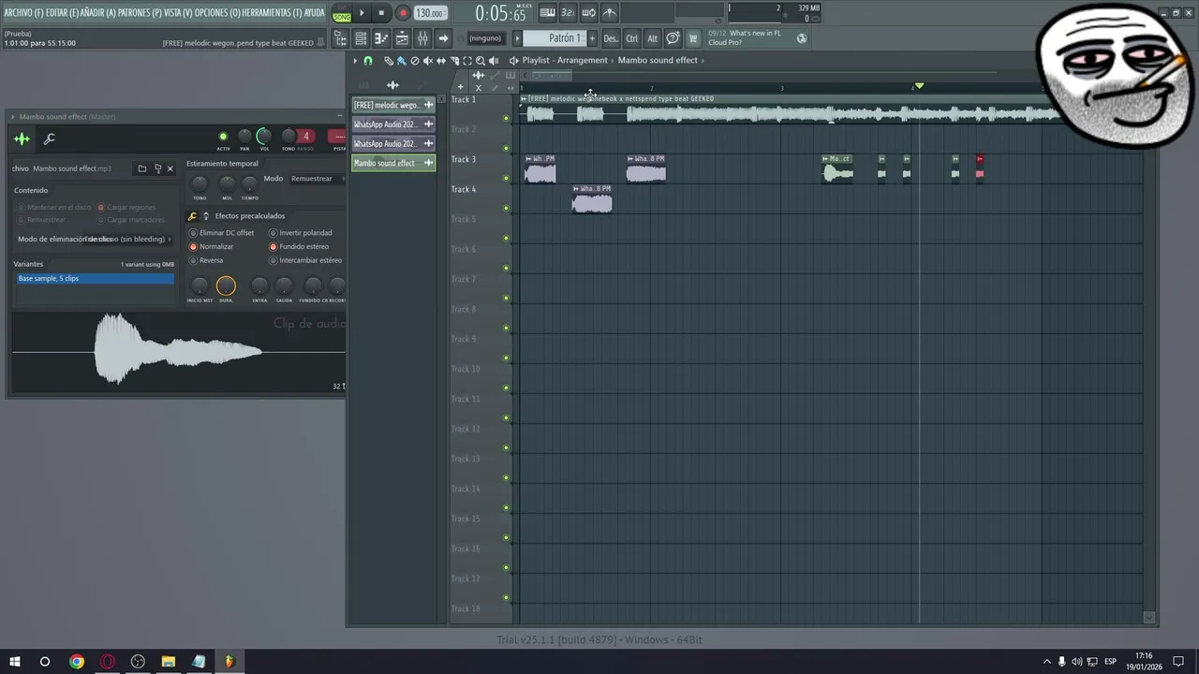The height and width of the screenshot is (674, 1199).
Task: Click the Des. undo button
Action: 611,38
